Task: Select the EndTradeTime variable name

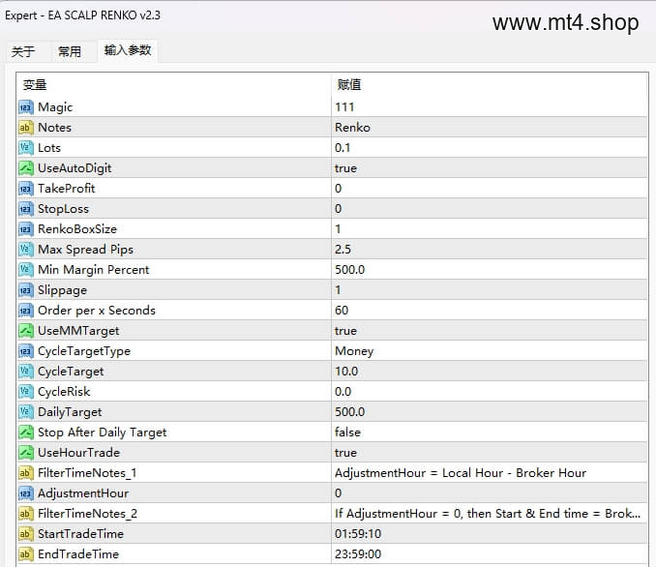Action: pos(78,554)
